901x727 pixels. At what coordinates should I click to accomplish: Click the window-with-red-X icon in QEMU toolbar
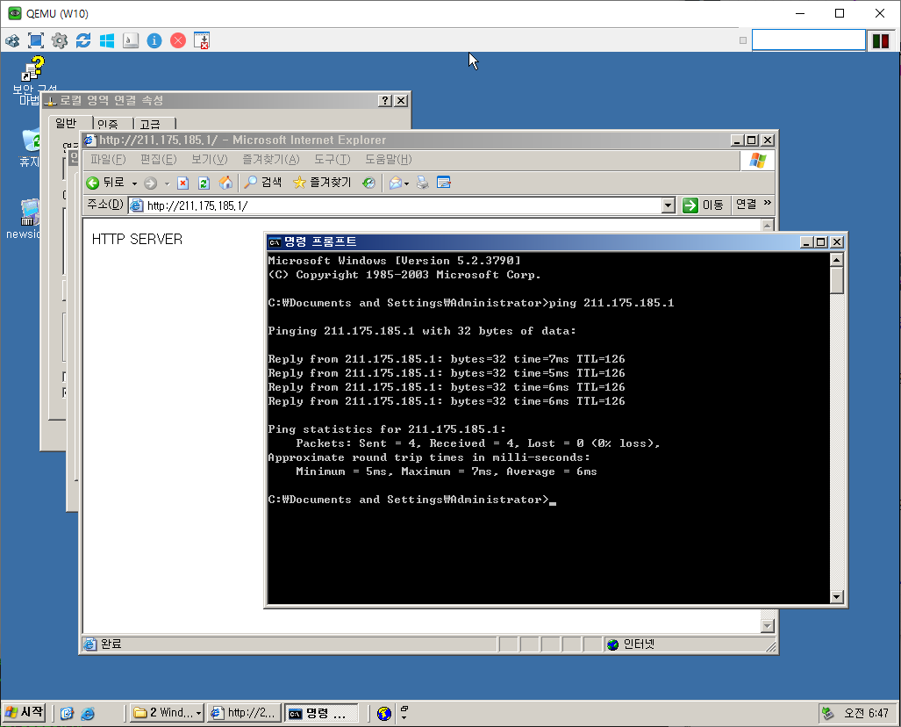click(x=202, y=40)
